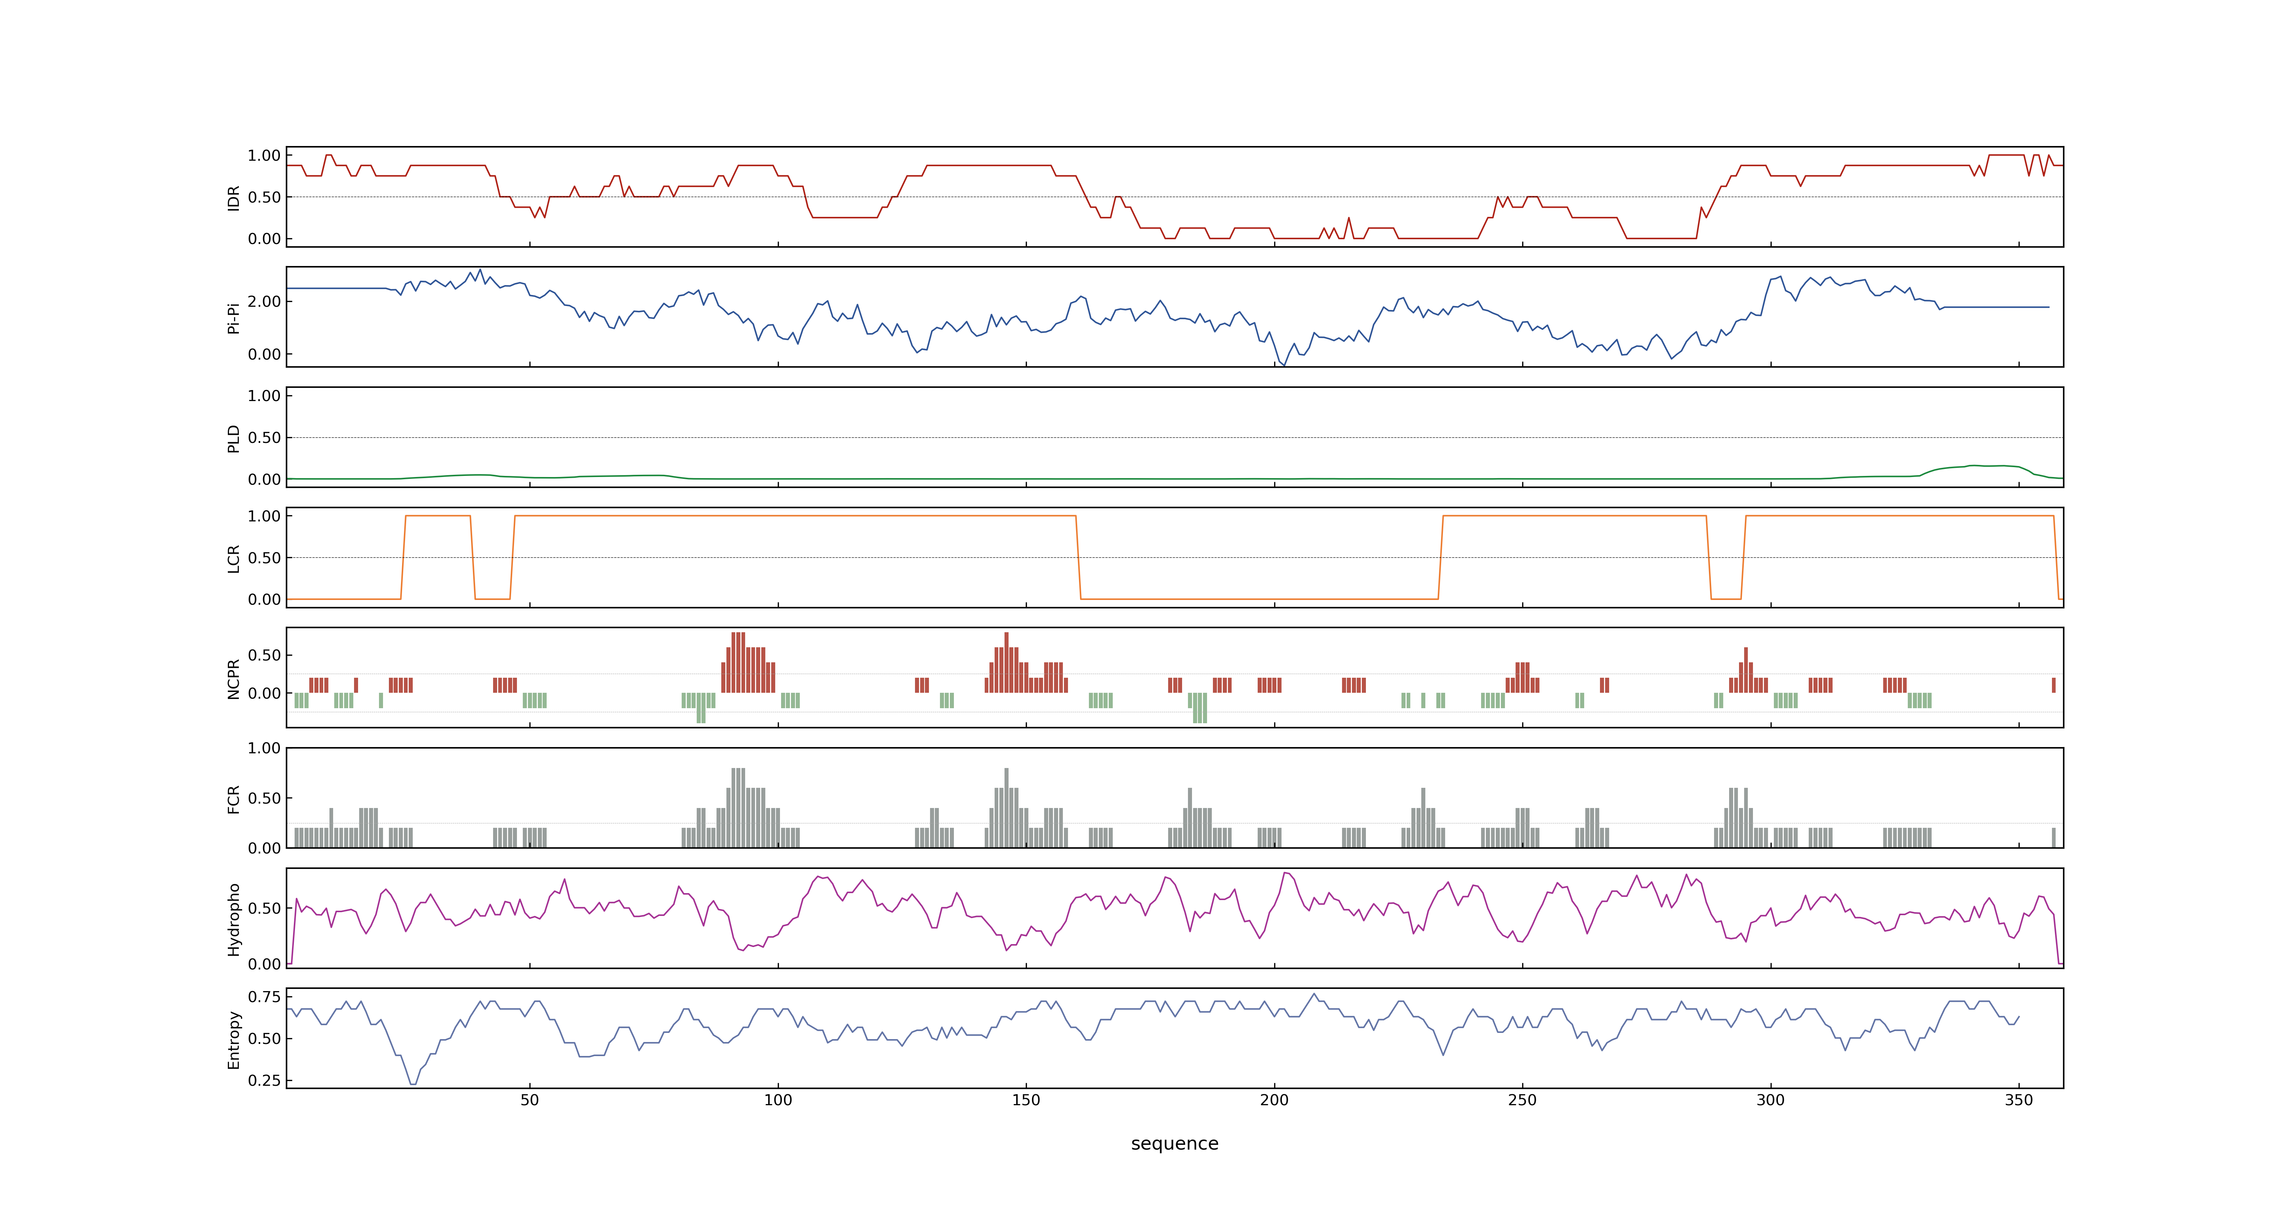Viewport: 2293px width, 1223px height.
Task: Click the IDR y-axis label
Action: coord(234,198)
